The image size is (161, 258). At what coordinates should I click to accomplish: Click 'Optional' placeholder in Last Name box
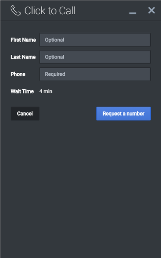click(x=54, y=57)
